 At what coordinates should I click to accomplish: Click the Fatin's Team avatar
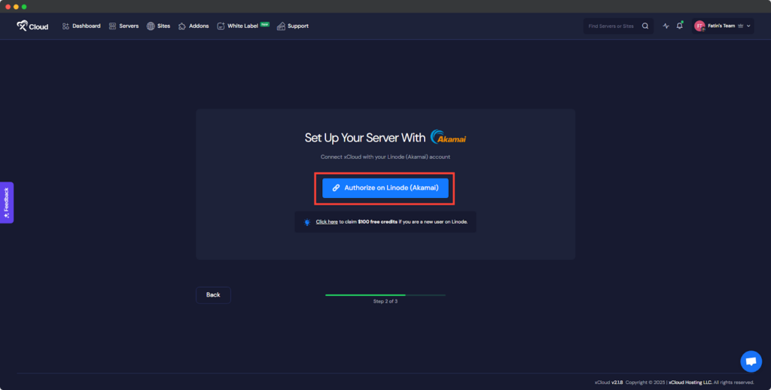click(699, 26)
